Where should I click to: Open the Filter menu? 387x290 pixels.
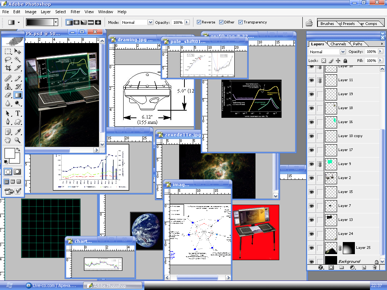tap(75, 12)
